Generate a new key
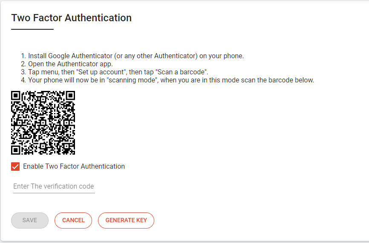 click(x=126, y=220)
